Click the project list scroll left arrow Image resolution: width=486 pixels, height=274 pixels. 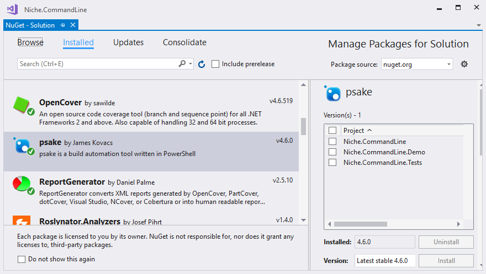[x=329, y=224]
